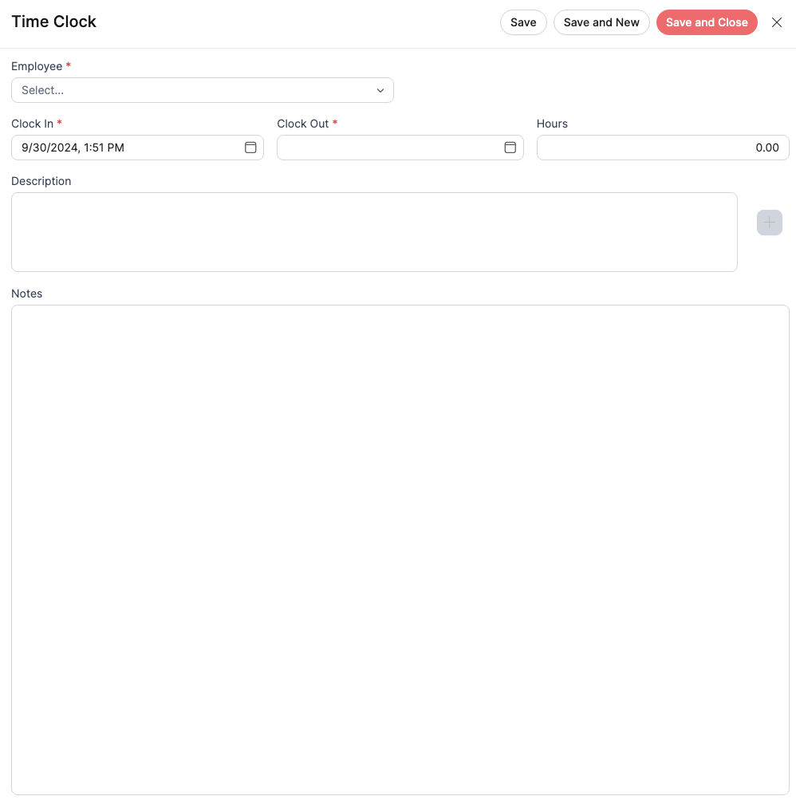Open the Clock In calendar picker icon
This screenshot has height=800, width=796.
250,148
